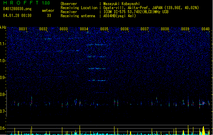Click the 'Receiving Location' field label
This screenshot has width=213, height=135.
[x=79, y=8]
